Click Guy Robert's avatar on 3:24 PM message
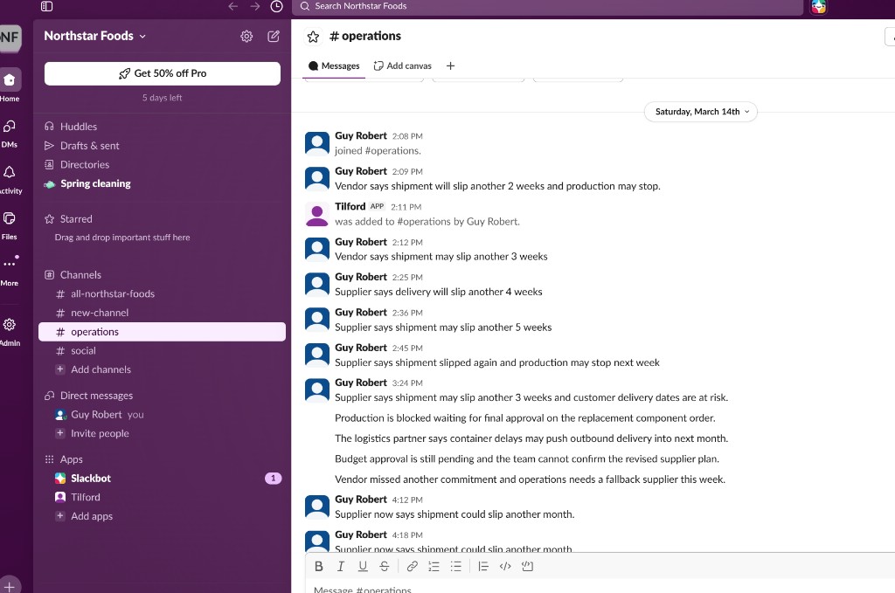 316,390
